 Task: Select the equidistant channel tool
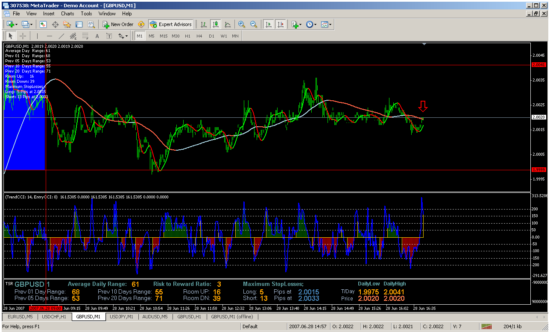coord(73,36)
